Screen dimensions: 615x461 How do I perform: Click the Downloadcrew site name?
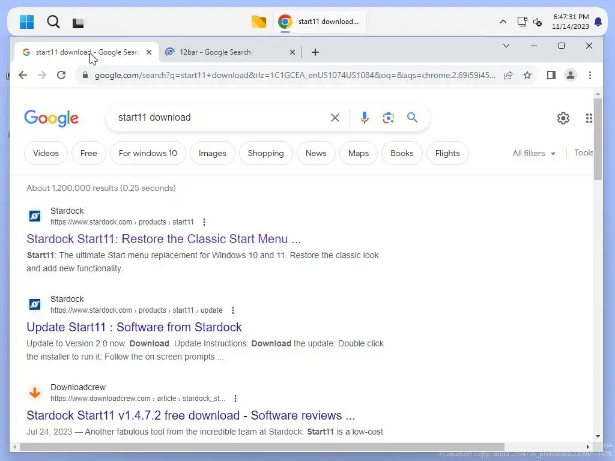pyautogui.click(x=78, y=387)
